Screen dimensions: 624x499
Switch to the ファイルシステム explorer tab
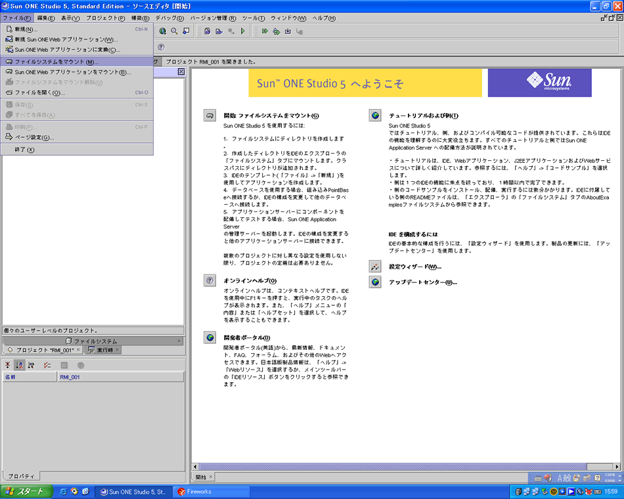tap(95, 341)
